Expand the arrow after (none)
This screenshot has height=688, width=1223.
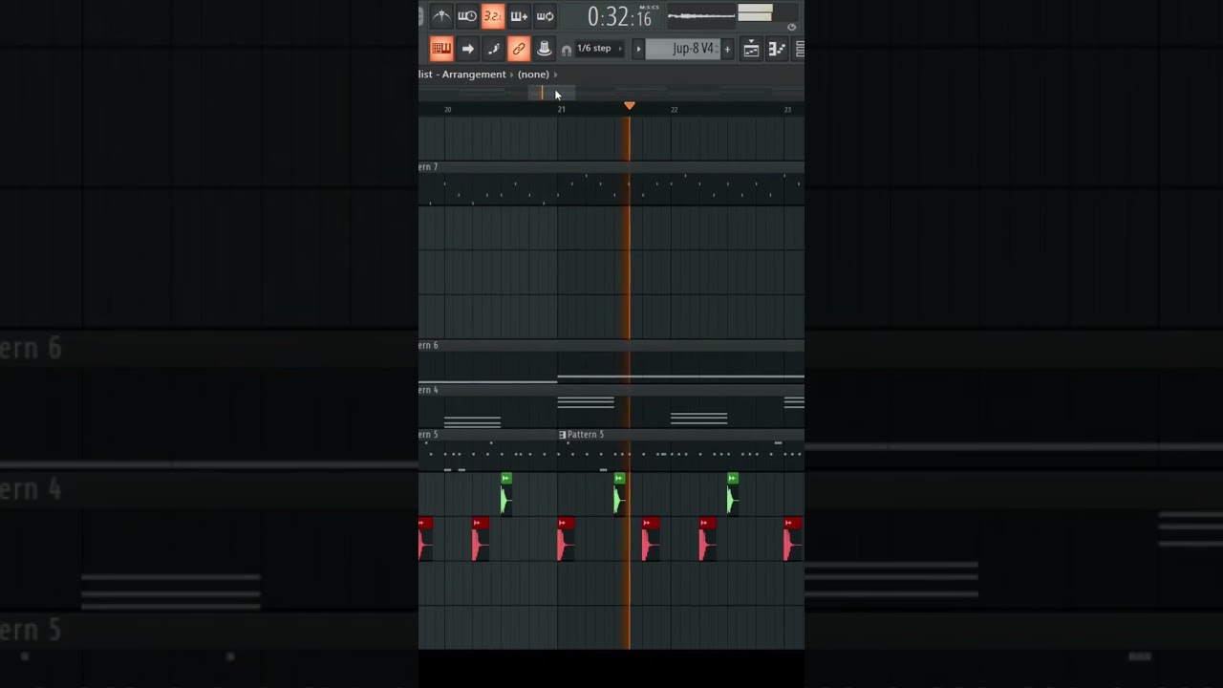pyautogui.click(x=555, y=75)
